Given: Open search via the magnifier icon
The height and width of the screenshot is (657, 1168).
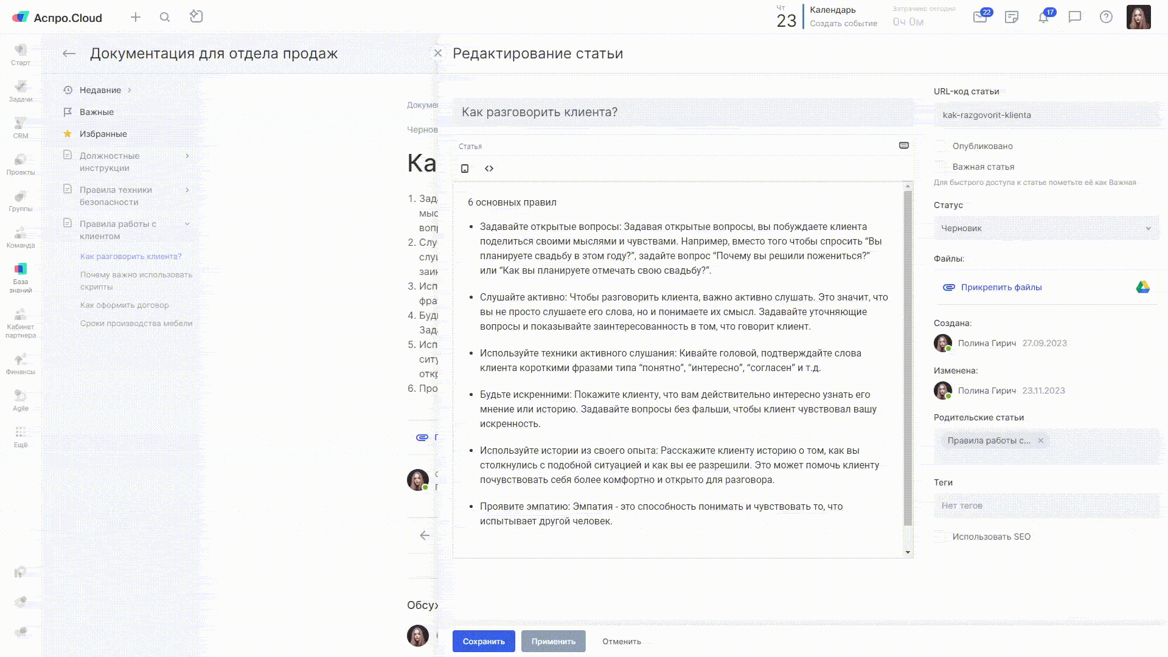Looking at the screenshot, I should pos(165,17).
